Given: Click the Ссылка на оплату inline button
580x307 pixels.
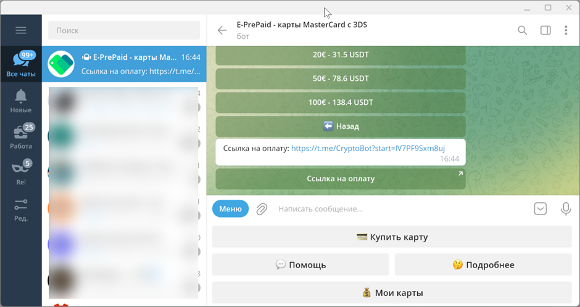Looking at the screenshot, I should [x=341, y=179].
